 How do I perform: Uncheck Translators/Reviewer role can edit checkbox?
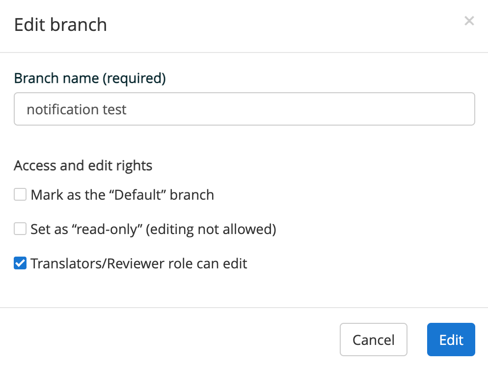(x=20, y=263)
